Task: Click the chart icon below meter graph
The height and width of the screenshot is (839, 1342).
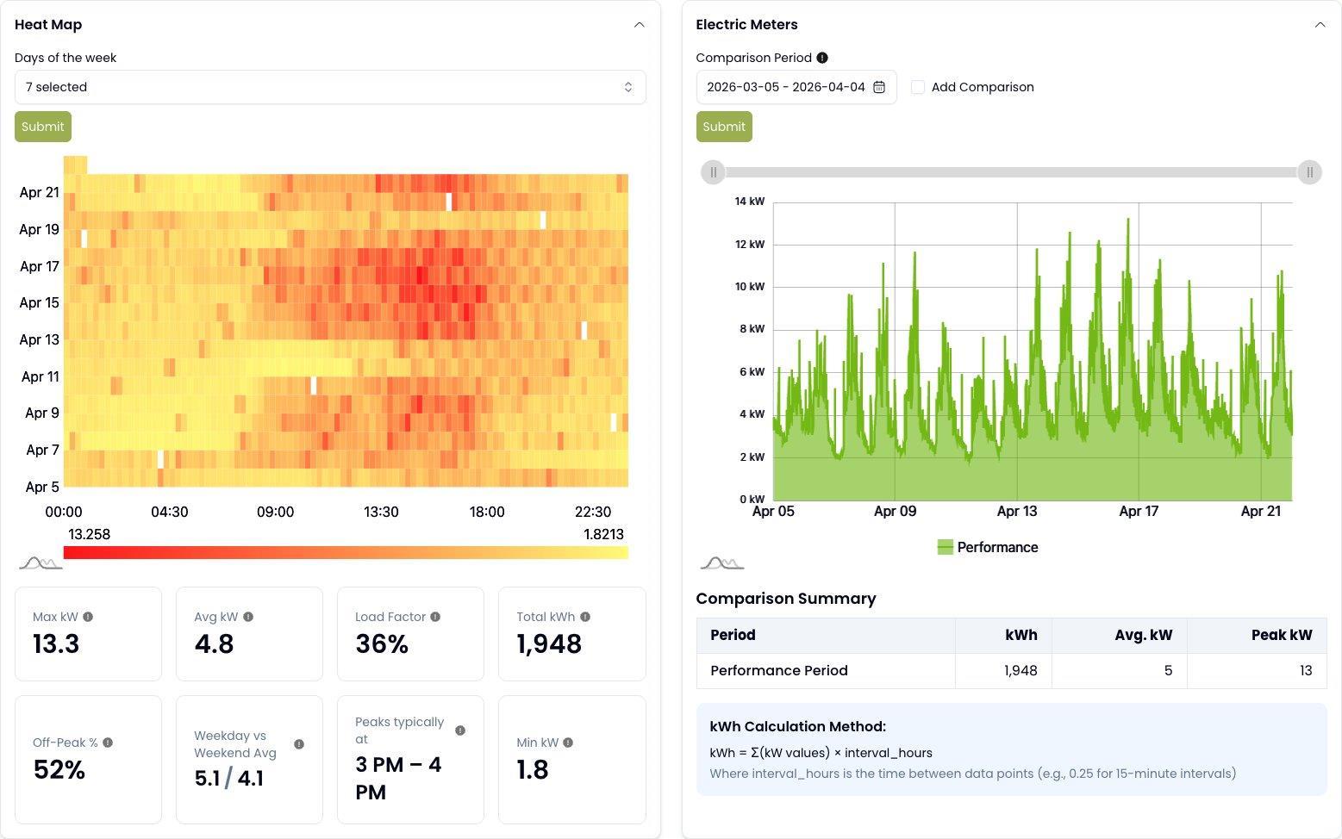Action: click(722, 563)
